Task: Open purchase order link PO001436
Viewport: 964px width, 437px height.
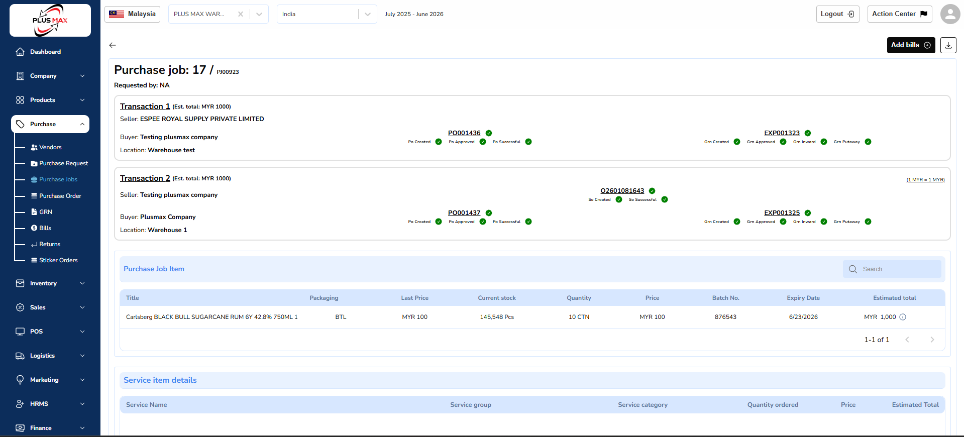Action: click(x=464, y=133)
